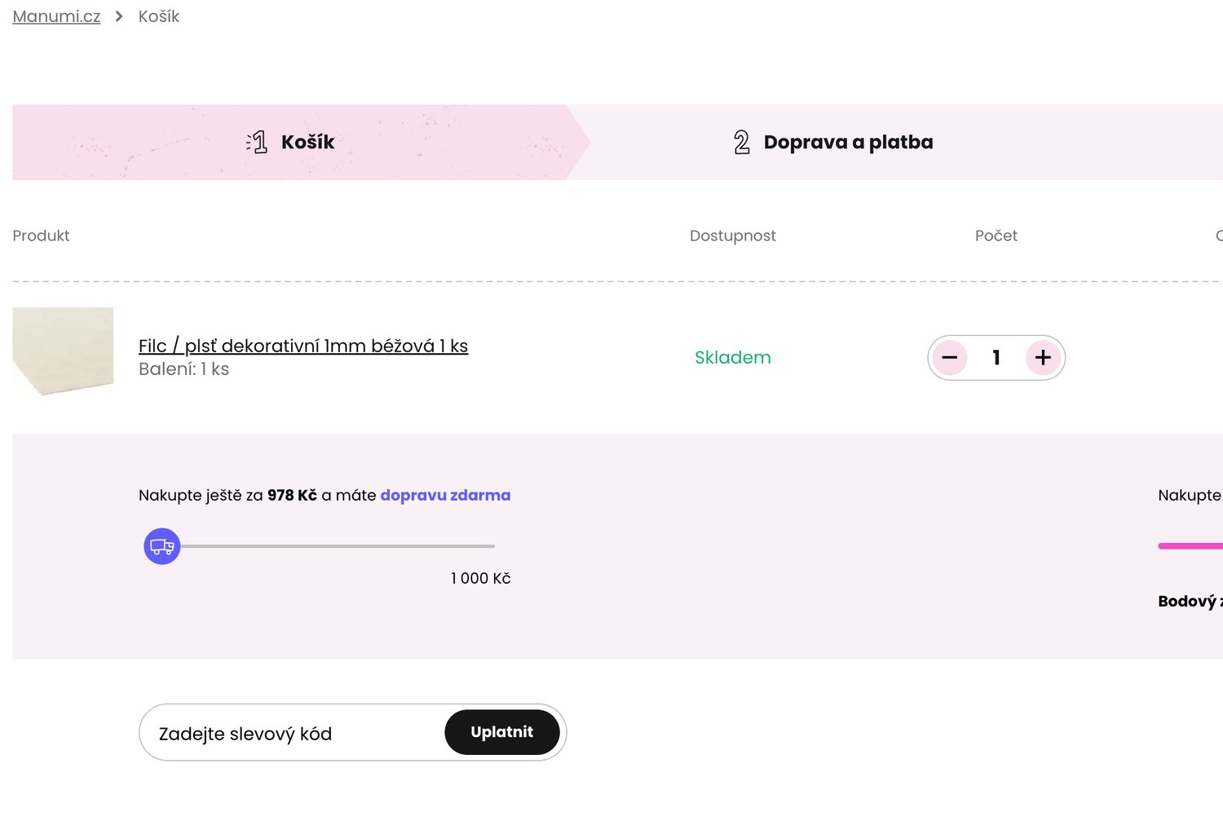Click the step 1 number icon
The width and height of the screenshot is (1223, 821).
(258, 143)
